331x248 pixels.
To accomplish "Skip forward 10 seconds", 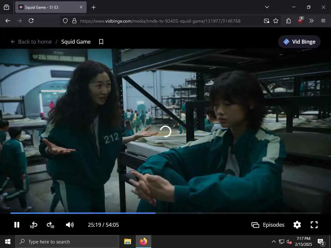I will click(x=50, y=225).
